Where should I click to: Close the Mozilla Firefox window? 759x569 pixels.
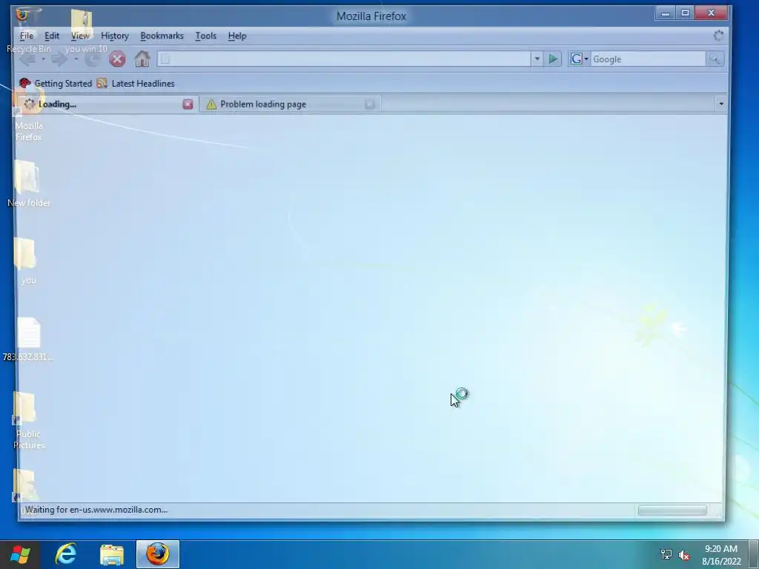(711, 13)
